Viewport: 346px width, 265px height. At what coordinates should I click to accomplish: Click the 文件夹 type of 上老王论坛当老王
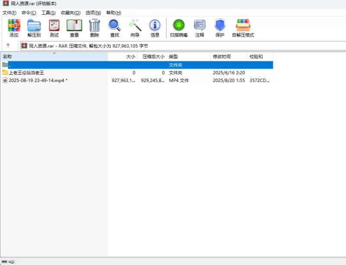click(x=176, y=73)
